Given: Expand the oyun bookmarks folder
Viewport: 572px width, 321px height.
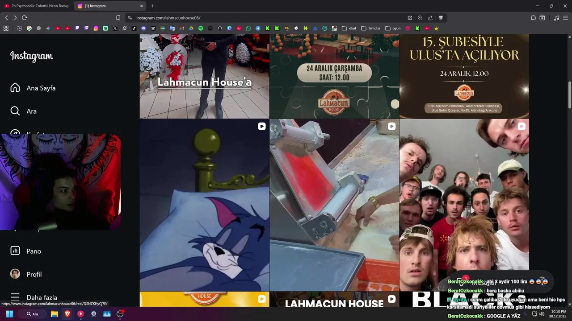Looking at the screenshot, I should (393, 28).
